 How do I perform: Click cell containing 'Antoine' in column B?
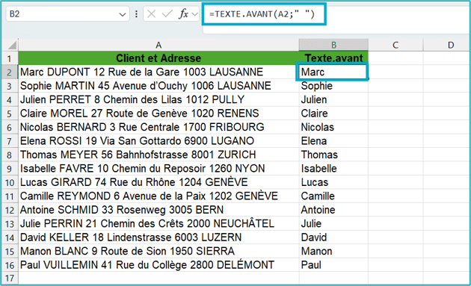(333, 210)
